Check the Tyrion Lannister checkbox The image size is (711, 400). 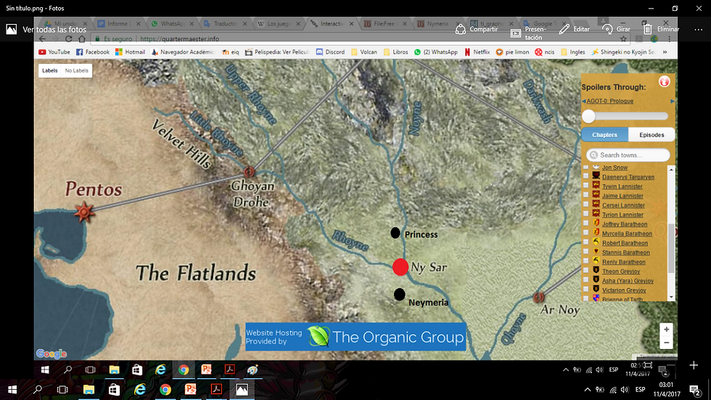point(586,214)
